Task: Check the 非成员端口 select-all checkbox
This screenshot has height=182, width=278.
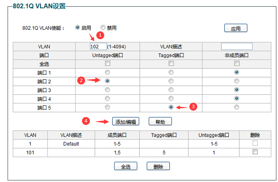Action: tap(237, 63)
